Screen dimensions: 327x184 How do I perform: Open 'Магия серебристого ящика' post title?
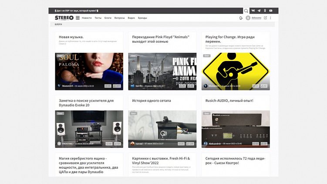pos(88,165)
